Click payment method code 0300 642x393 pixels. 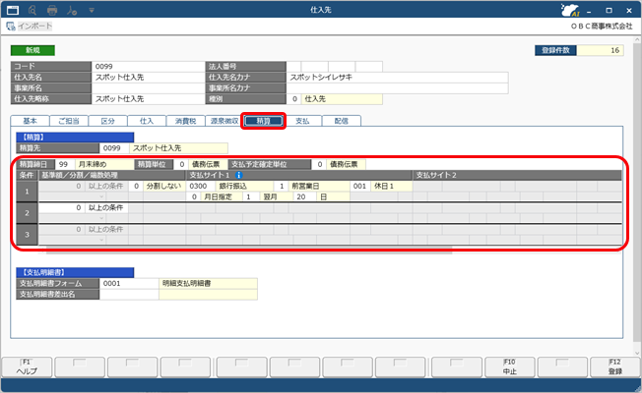click(x=201, y=186)
